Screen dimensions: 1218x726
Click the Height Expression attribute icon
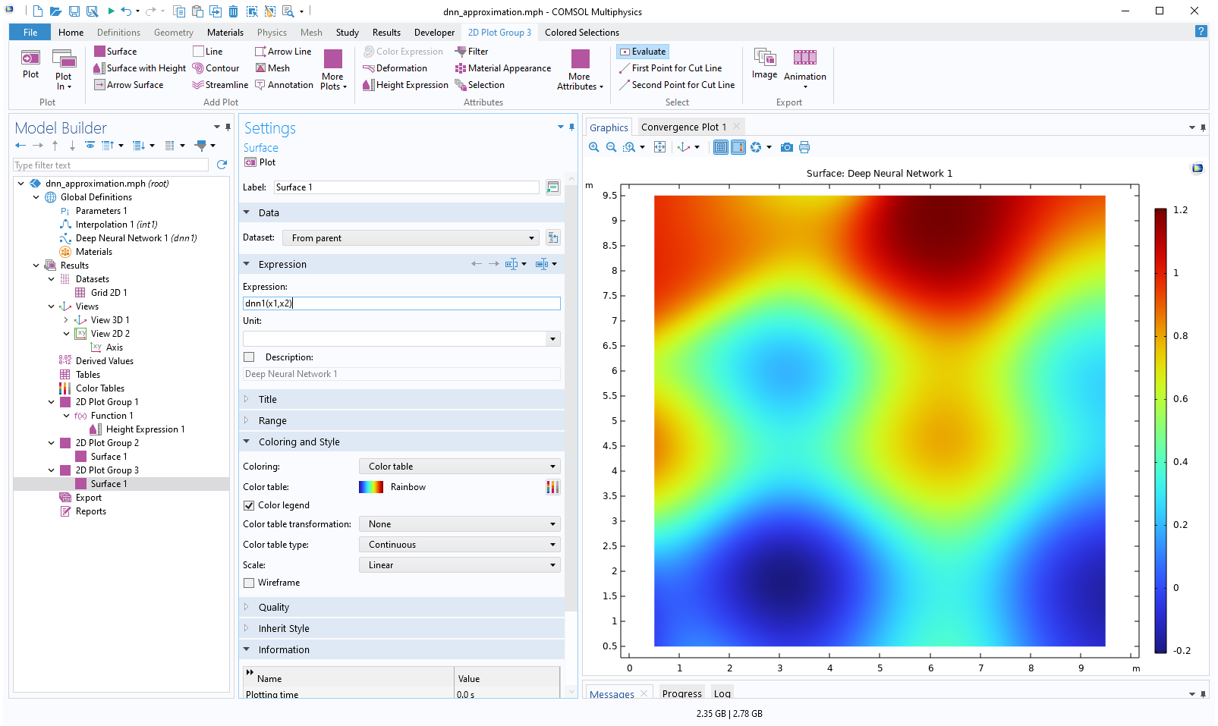(369, 85)
